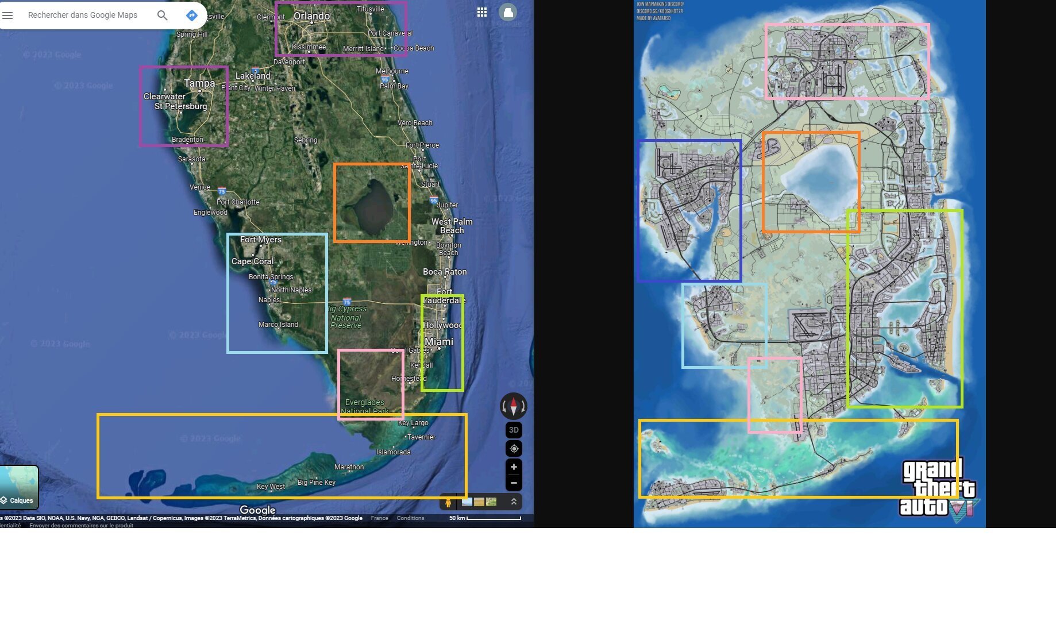Select the Englewood label
This screenshot has height=632, width=1056.
pos(210,213)
